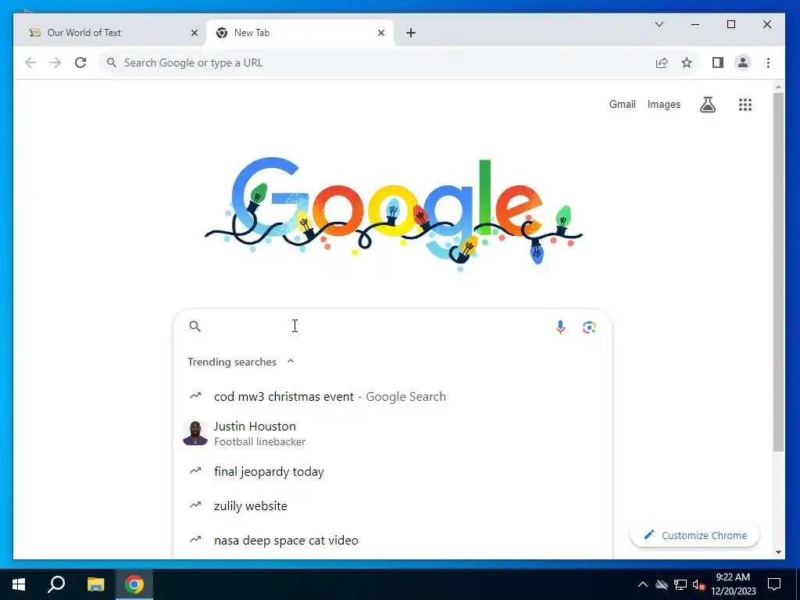Viewport: 800px width, 600px height.
Task: Open the taskbar clock and date
Action: (x=733, y=584)
